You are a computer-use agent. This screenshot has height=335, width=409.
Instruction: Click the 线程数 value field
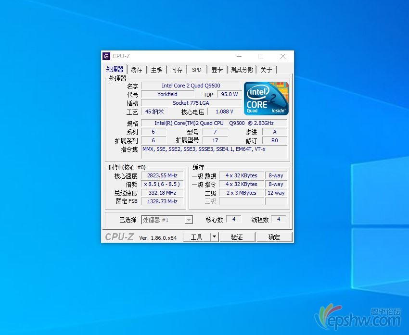point(279,219)
